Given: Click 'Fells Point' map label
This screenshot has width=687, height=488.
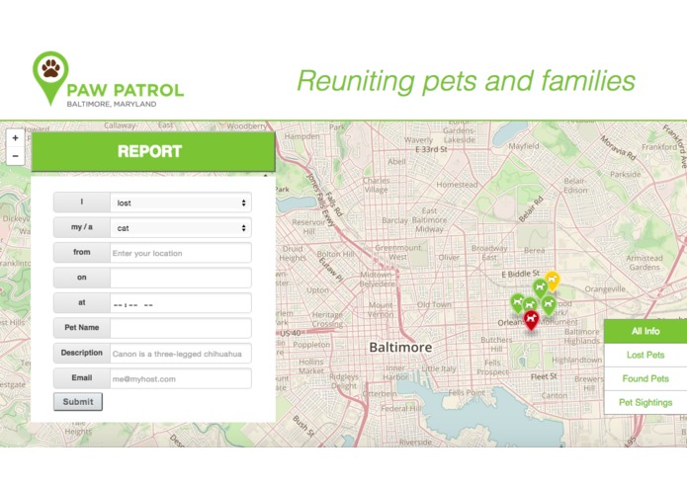Looking at the screenshot, I should (x=467, y=392).
